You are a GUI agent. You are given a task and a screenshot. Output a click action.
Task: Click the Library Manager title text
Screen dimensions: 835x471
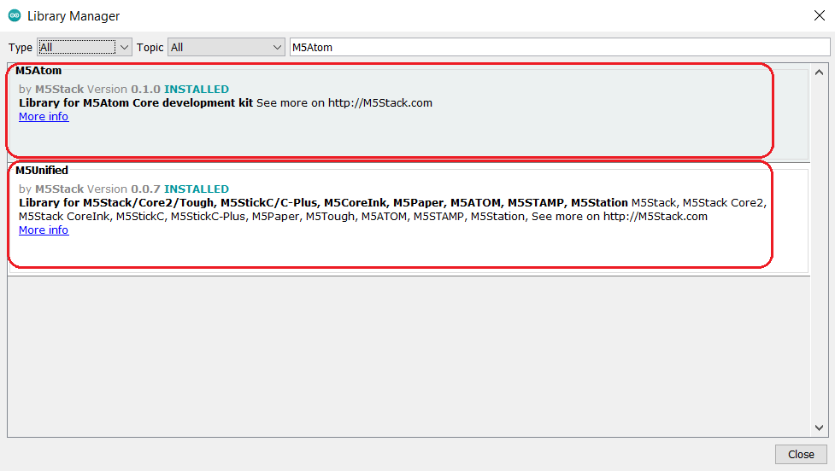point(74,16)
